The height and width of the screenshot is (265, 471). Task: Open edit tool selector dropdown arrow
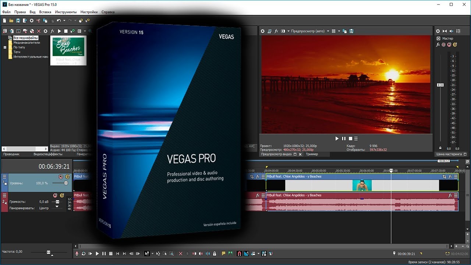(152, 254)
